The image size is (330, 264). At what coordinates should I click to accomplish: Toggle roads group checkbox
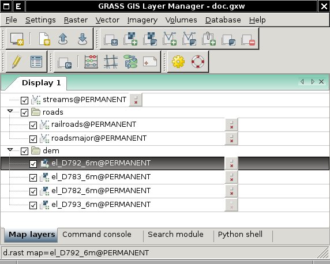(24, 112)
